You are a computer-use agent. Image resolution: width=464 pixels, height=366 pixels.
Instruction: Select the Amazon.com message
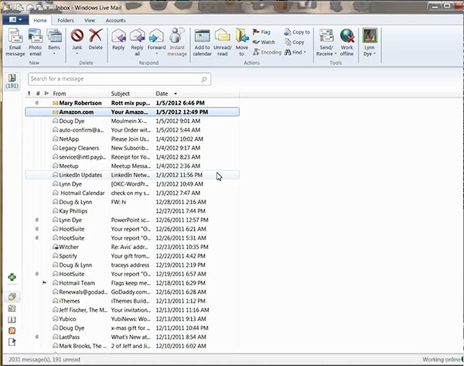coord(132,112)
